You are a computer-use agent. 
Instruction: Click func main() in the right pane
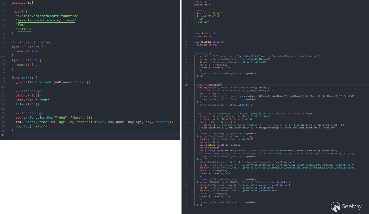click(x=202, y=53)
